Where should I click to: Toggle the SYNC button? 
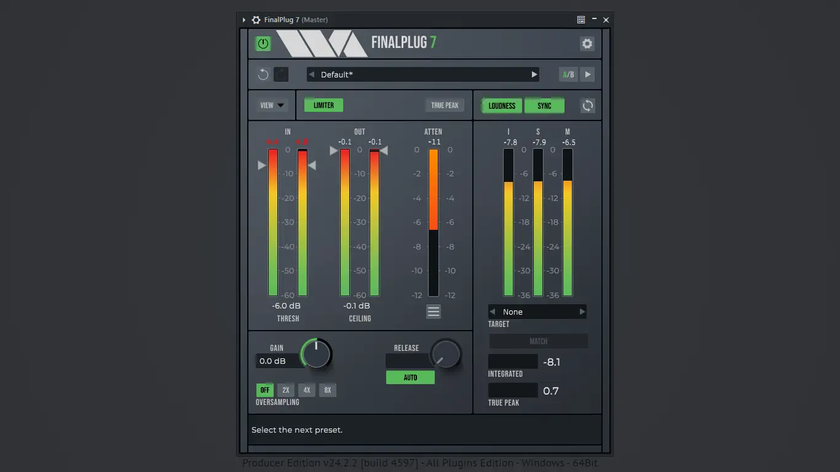[x=544, y=106]
